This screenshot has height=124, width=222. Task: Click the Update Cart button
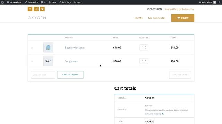pos(180,75)
